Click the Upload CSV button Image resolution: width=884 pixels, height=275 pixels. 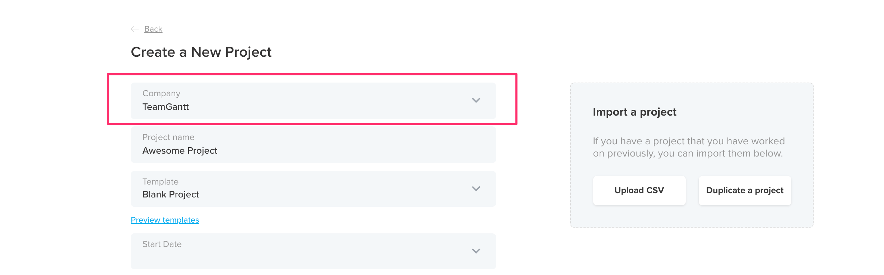[639, 190]
